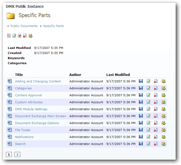
Task: Open the Search document link
Action: 20,144
